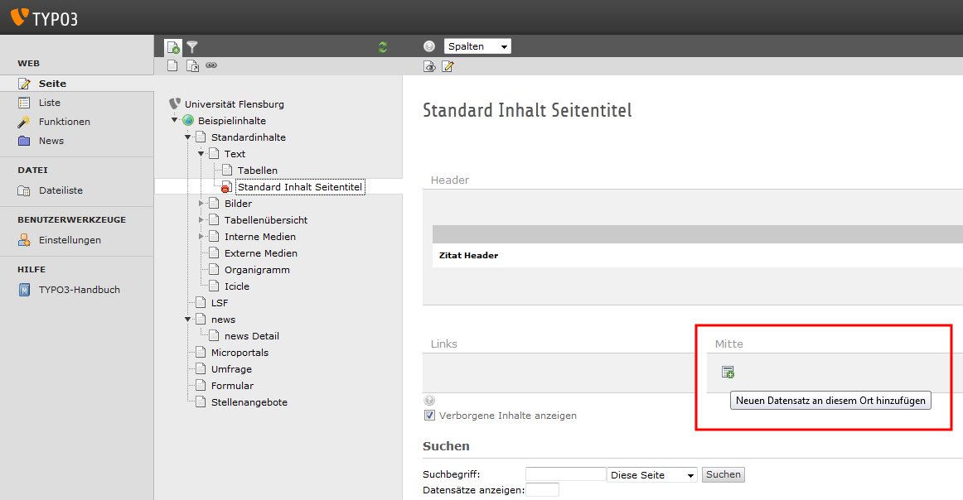Click the Suchbegriff input field

click(565, 474)
